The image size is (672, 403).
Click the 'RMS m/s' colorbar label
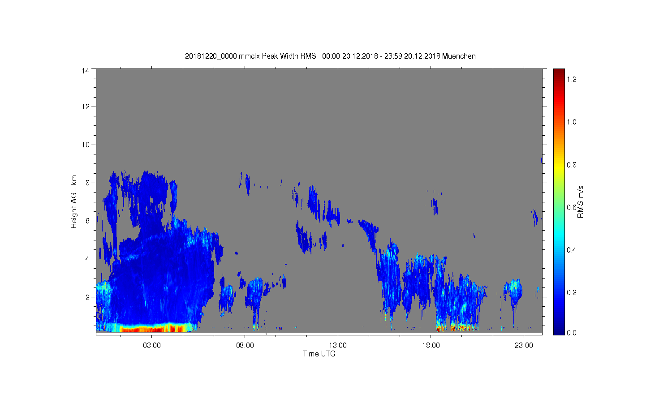[x=581, y=201]
